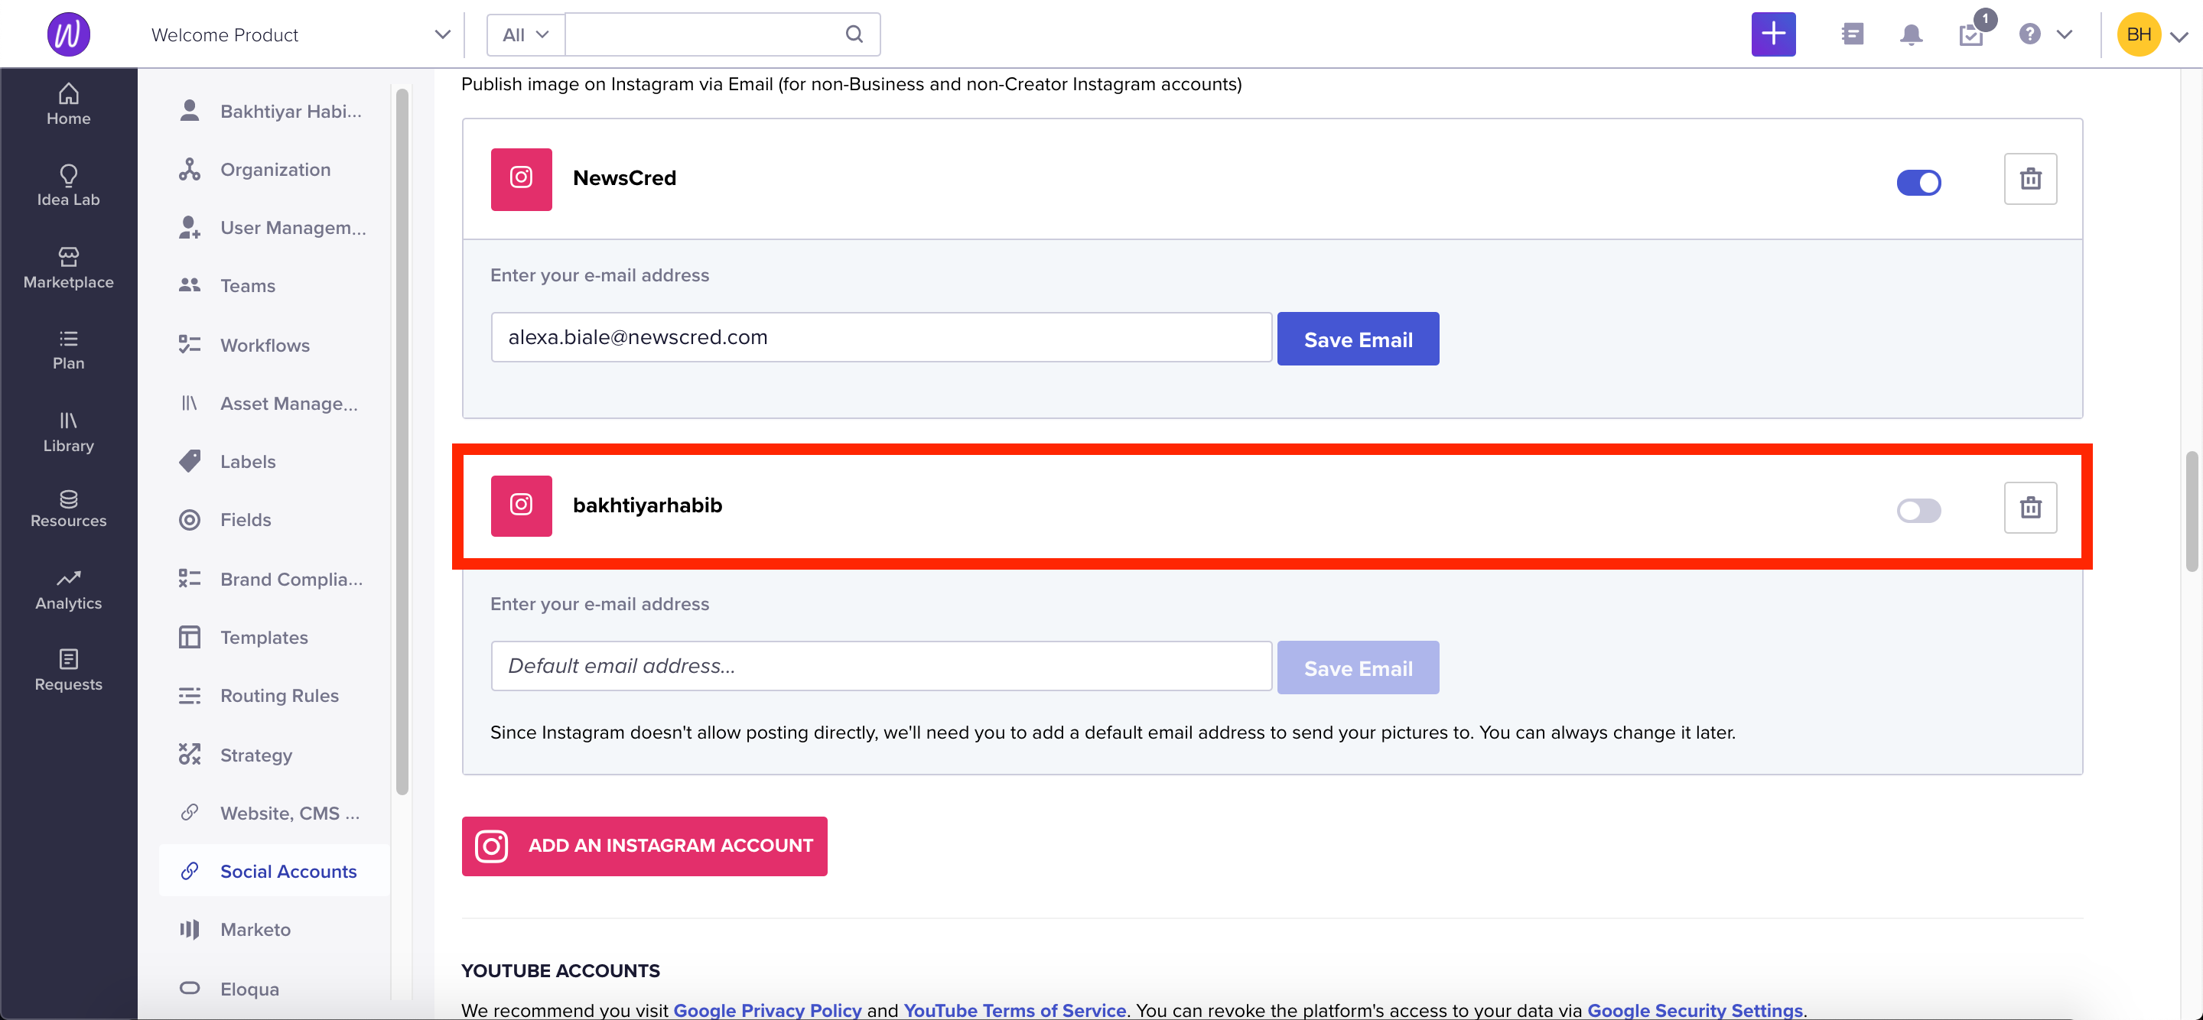Open Resources in left navigation

(x=68, y=508)
